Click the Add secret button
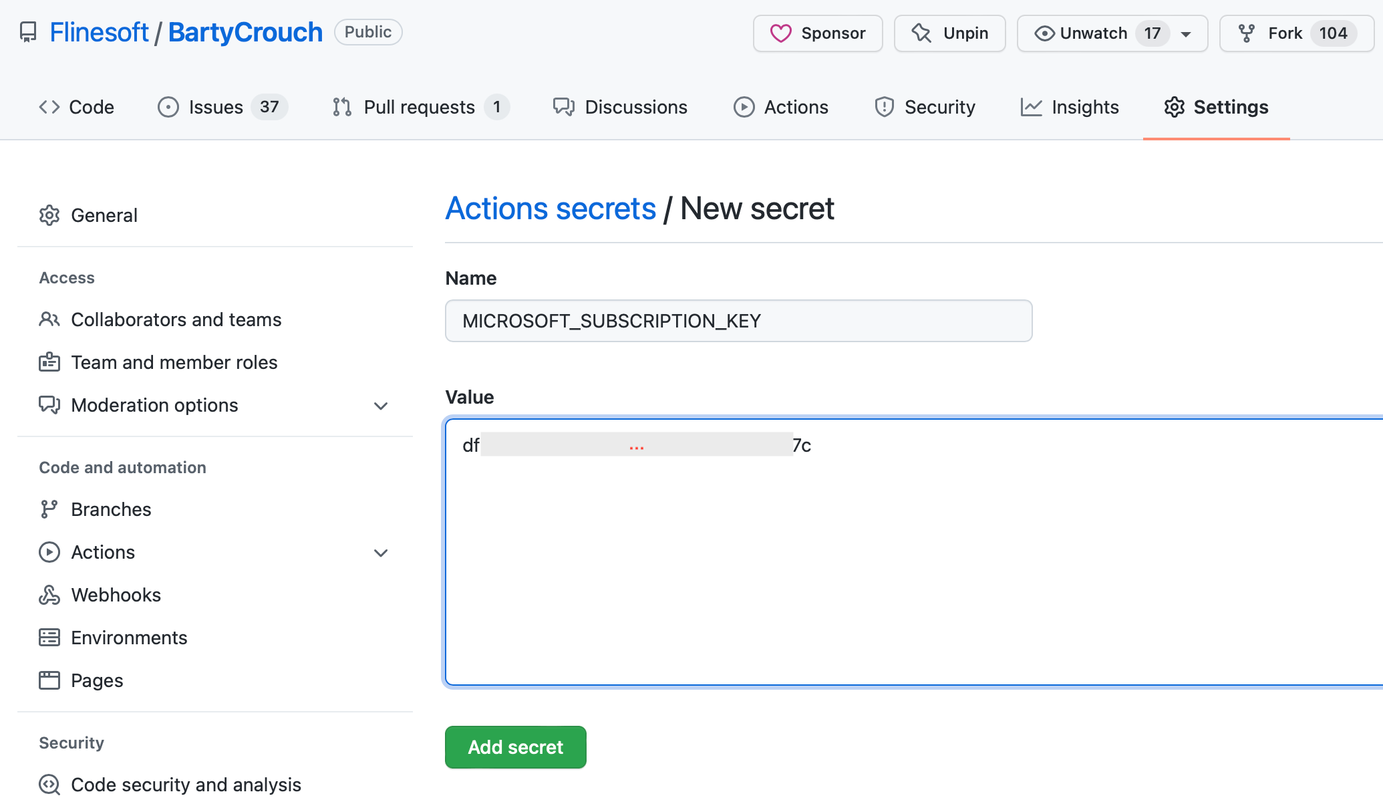1383x806 pixels. pyautogui.click(x=516, y=747)
